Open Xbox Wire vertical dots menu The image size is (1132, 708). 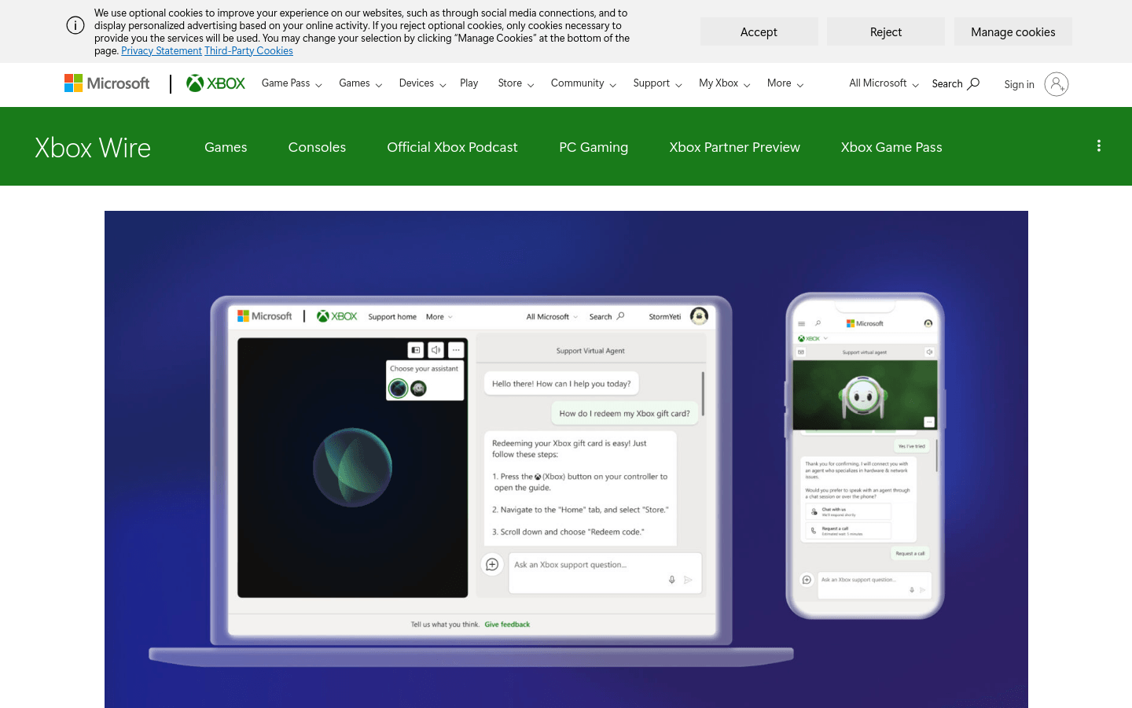point(1099,146)
